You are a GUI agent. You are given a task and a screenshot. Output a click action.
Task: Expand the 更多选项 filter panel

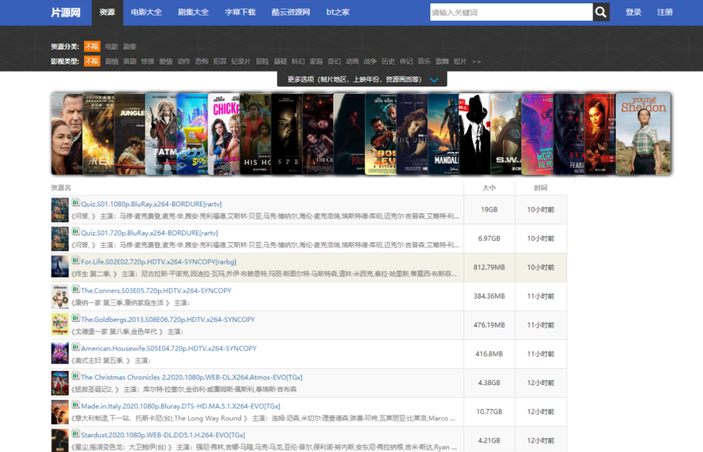point(355,79)
